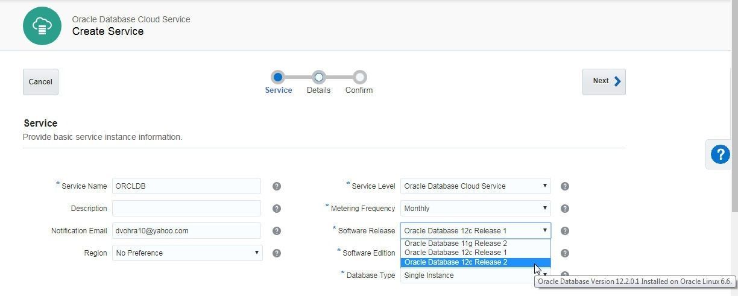Click the Oracle Database Cloud Service logo icon
Image resolution: width=738 pixels, height=296 pixels.
pos(42,25)
